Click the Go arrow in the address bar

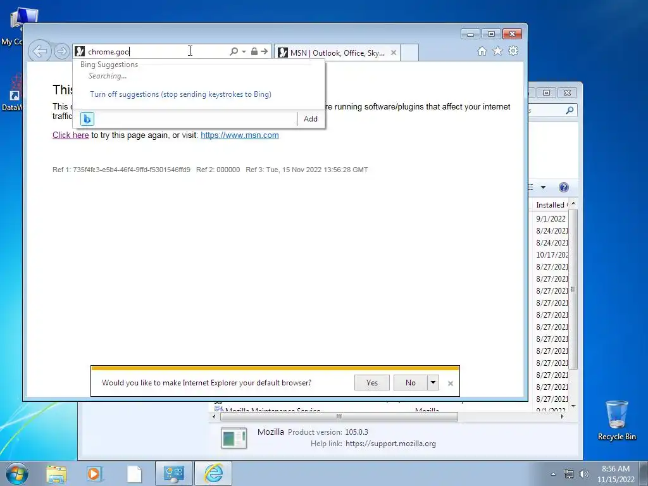click(x=264, y=51)
